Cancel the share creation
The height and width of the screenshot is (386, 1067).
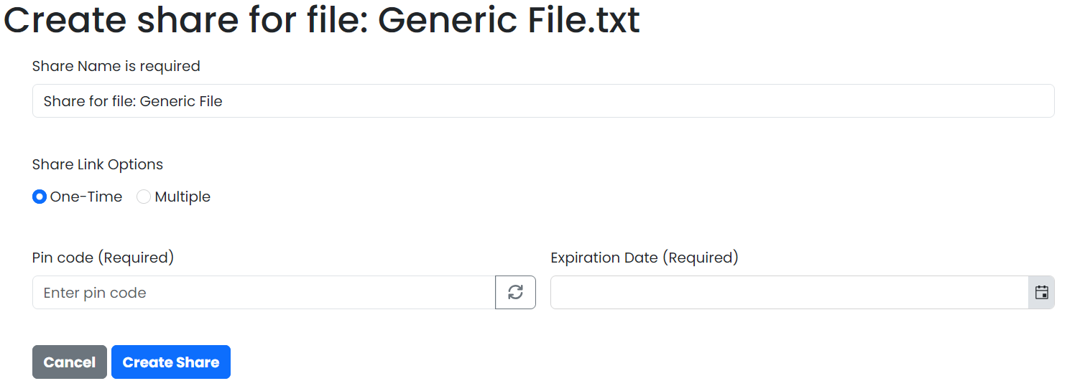(70, 362)
